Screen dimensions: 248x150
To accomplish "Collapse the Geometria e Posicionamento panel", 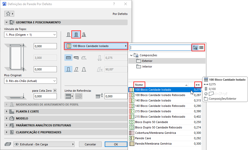I will [6, 22].
